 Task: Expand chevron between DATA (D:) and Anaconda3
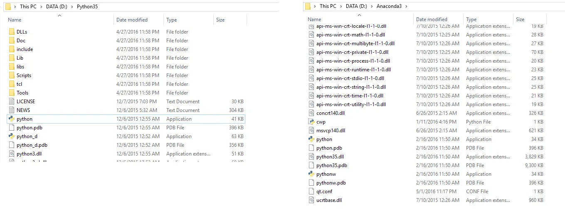tap(373, 6)
